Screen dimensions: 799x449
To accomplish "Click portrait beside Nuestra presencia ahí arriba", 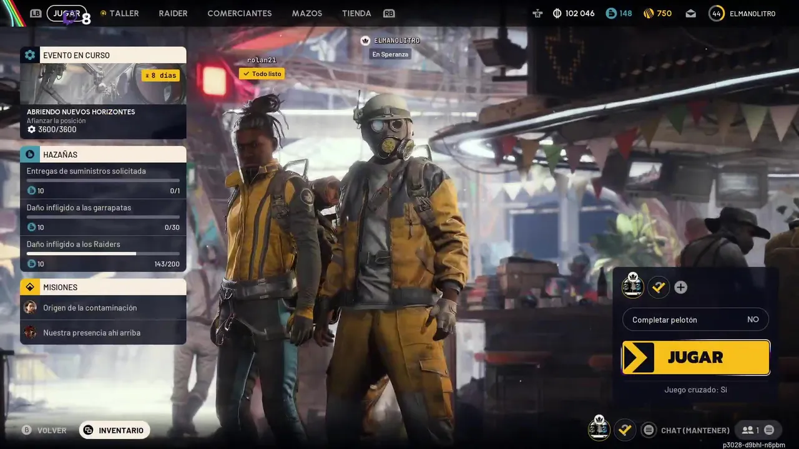I will pos(30,332).
